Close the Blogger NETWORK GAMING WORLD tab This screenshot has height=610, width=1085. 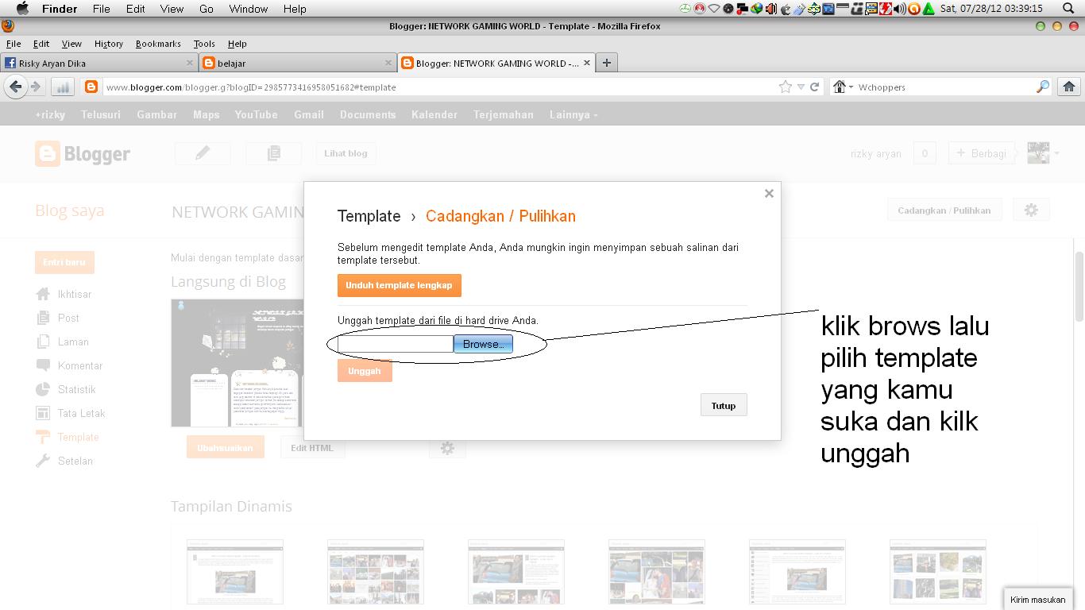pos(588,63)
